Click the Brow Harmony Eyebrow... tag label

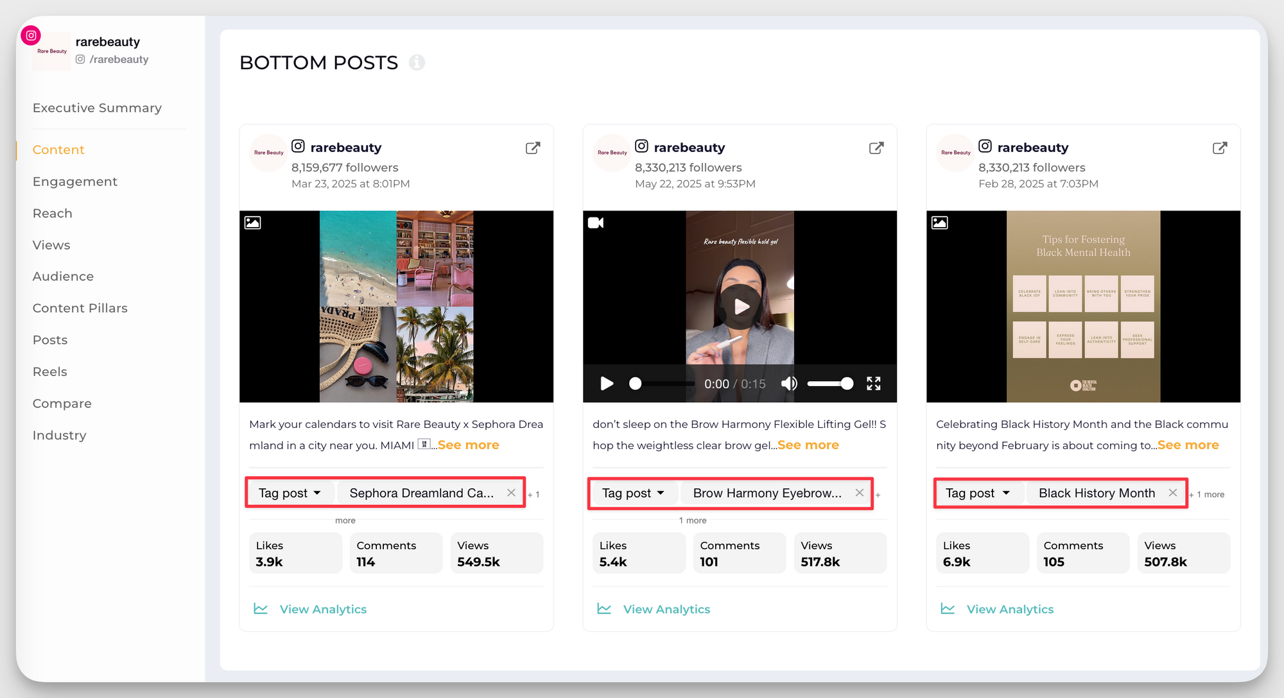tap(767, 493)
